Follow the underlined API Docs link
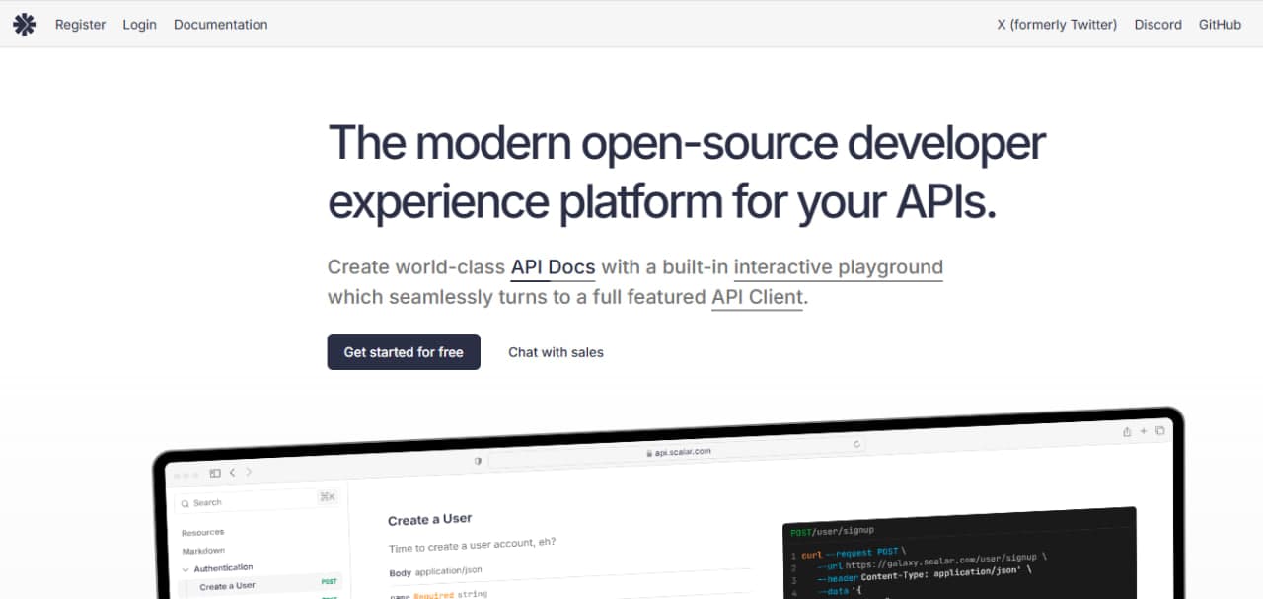Screen dimensions: 1263x599 tap(553, 267)
